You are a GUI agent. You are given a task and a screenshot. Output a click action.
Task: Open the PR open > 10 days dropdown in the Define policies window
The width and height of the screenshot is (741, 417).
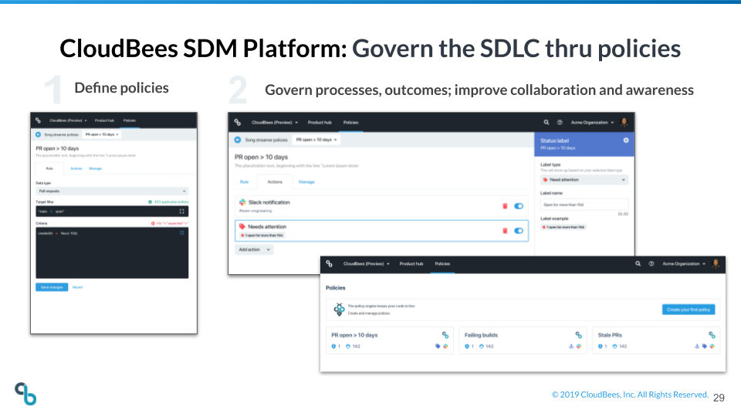point(102,134)
